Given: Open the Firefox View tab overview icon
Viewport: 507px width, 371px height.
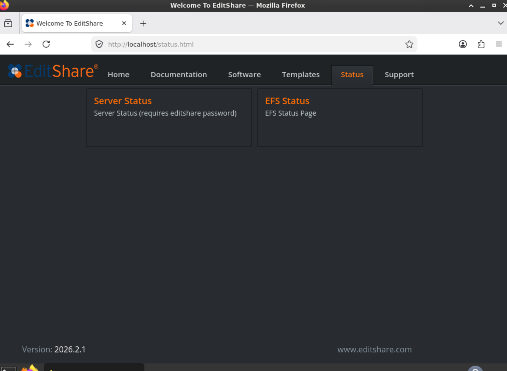Looking at the screenshot, I should coord(8,23).
